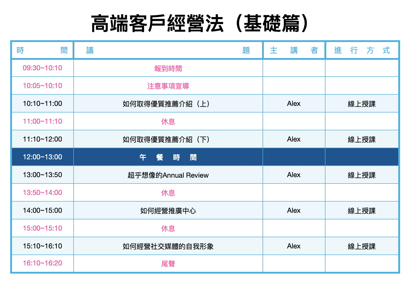
Task: Click the 12:00~13:00 time cell
Action: point(42,157)
